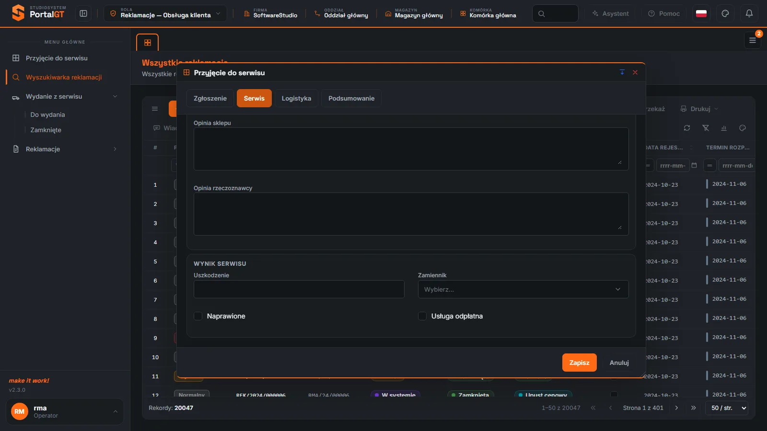767x431 pixels.
Task: Click the Opinia sklepu text area
Action: 411,149
